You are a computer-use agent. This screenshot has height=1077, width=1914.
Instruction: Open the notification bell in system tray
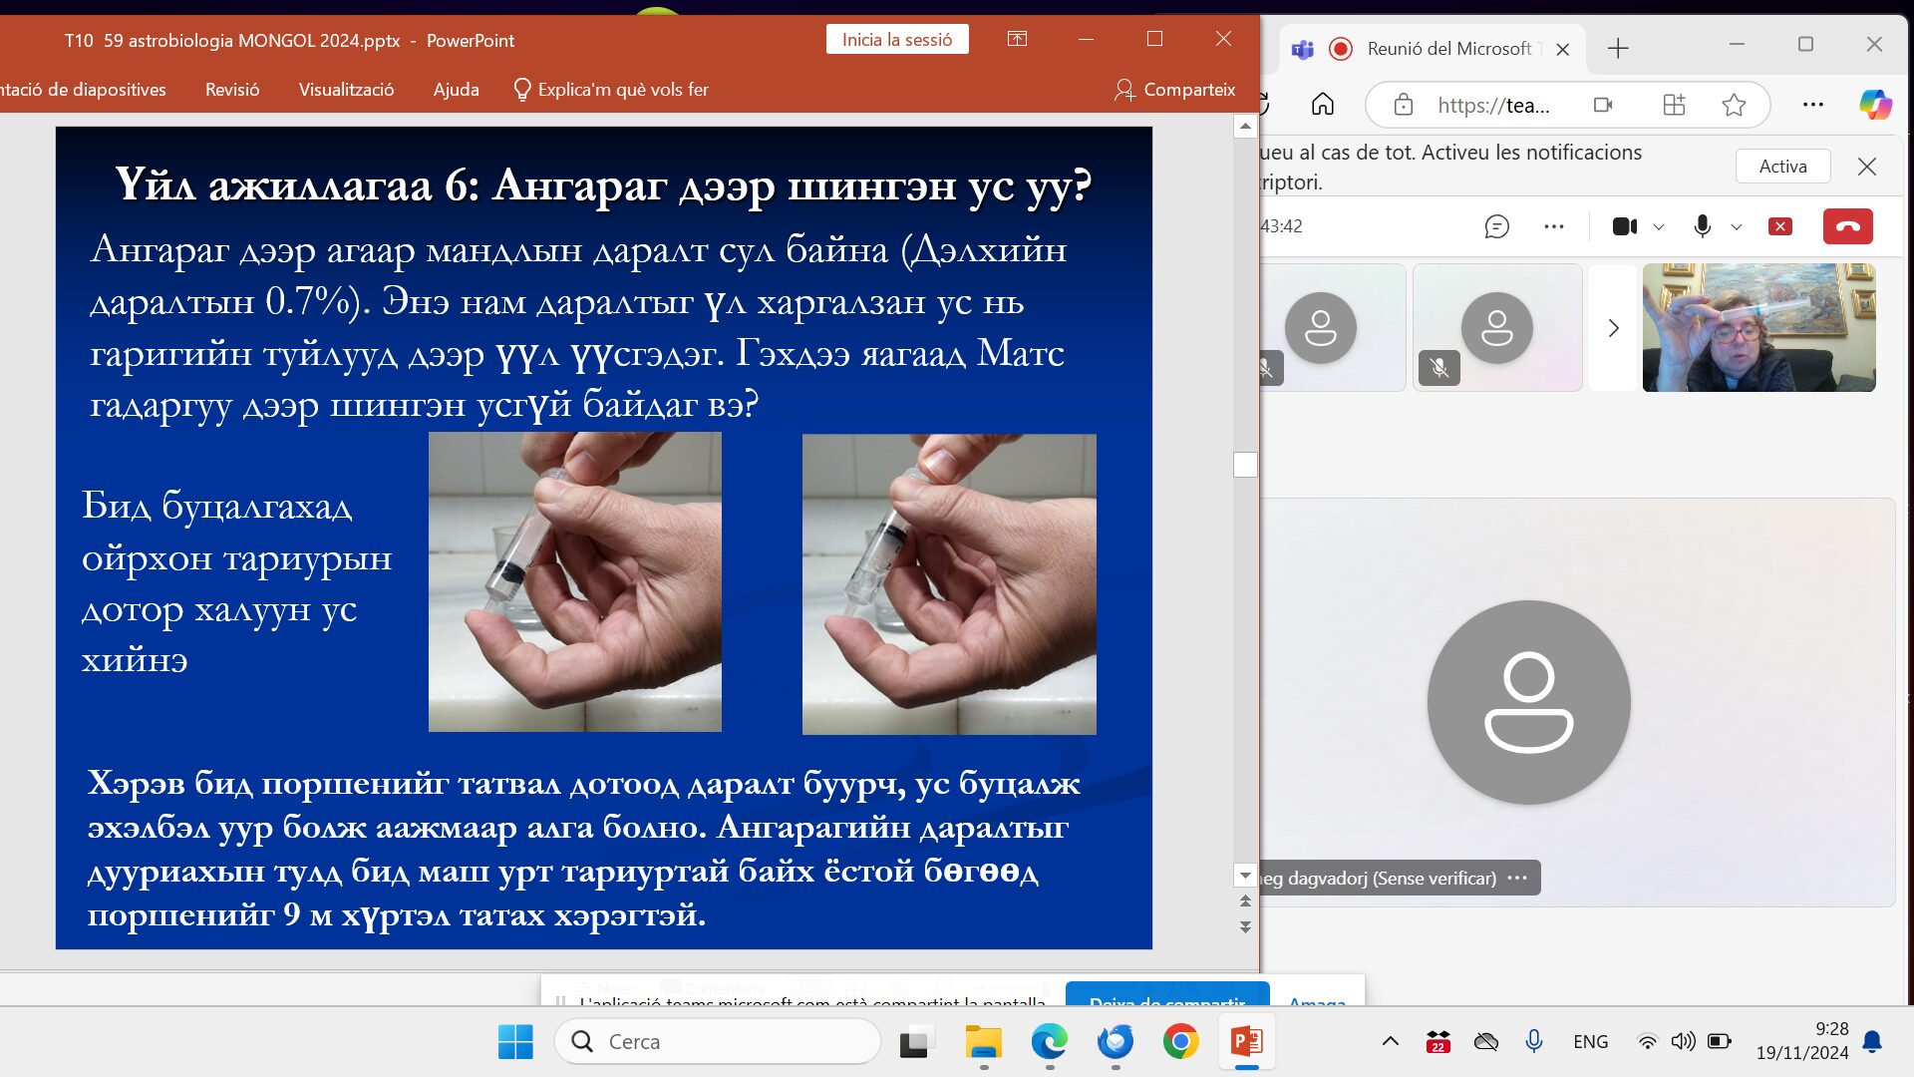[x=1872, y=1042]
